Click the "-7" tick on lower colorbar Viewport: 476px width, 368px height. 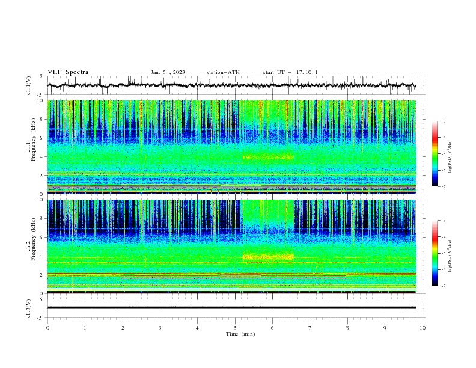[x=443, y=286]
